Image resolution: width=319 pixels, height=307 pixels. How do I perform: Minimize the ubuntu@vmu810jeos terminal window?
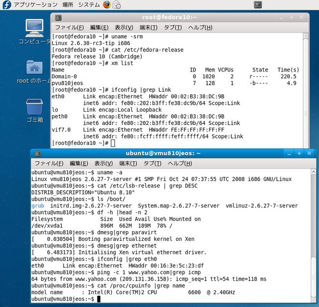(x=289, y=154)
